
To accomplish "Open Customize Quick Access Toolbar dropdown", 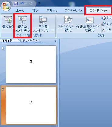I will point(39,4).
